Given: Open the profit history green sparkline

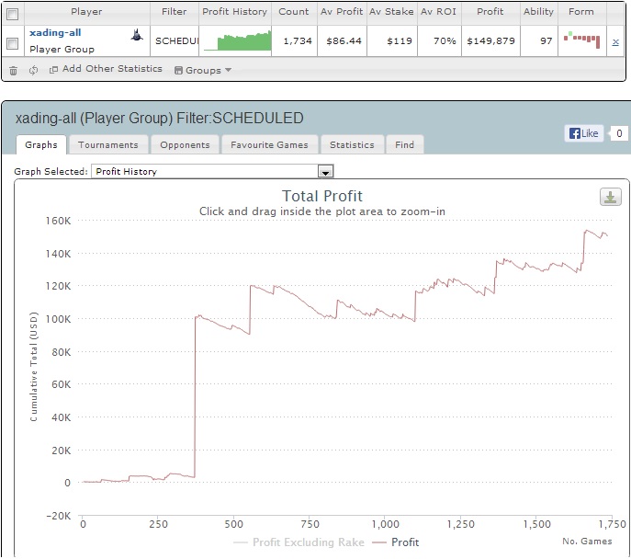Looking at the screenshot, I should [x=238, y=40].
